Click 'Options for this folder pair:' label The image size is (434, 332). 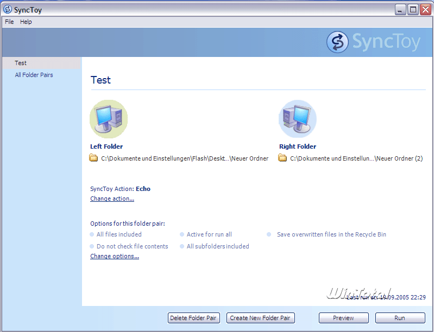(128, 224)
